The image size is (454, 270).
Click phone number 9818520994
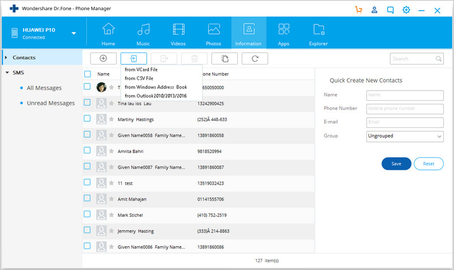(x=209, y=151)
